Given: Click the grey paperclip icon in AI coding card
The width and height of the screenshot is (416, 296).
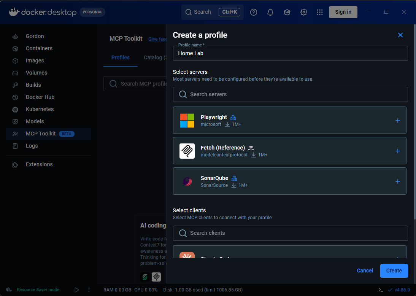Looking at the screenshot, I should (x=156, y=277).
